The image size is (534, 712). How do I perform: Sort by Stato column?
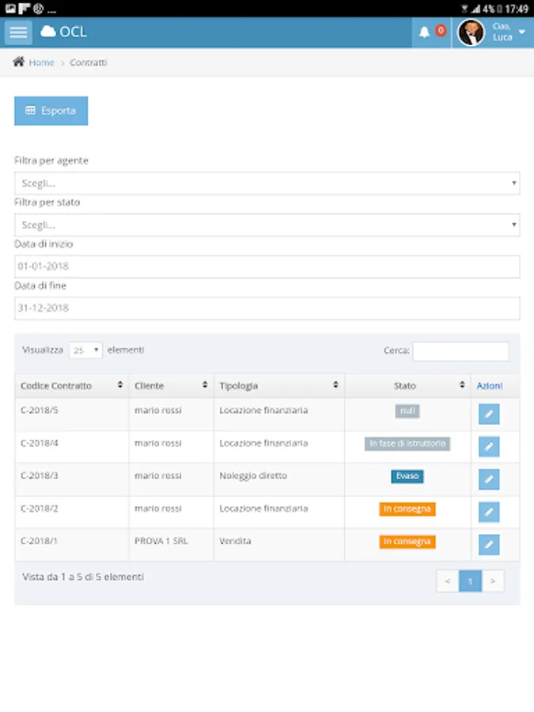click(x=407, y=386)
